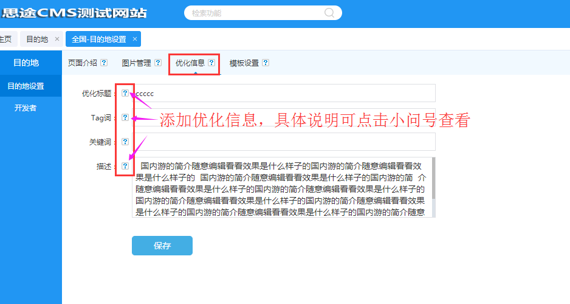The image size is (570, 304).
Task: Close the 目的地 tab
Action: click(x=57, y=39)
